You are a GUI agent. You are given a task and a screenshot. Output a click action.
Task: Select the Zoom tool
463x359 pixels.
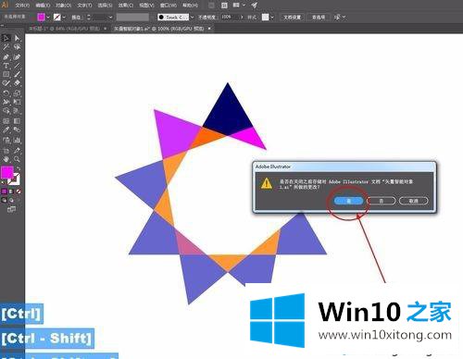(17, 159)
